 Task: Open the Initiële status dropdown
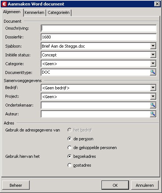(x=153, y=55)
